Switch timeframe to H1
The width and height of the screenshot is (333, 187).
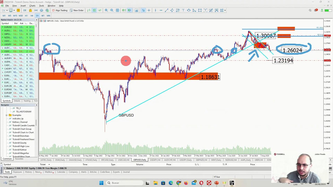point(26,16)
